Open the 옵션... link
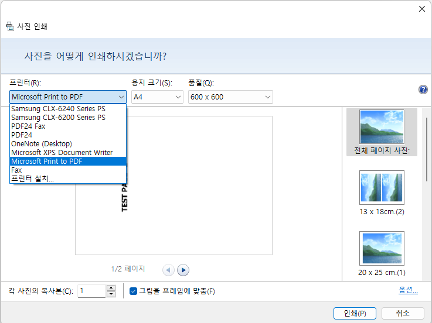The image size is (432, 323). tap(408, 290)
